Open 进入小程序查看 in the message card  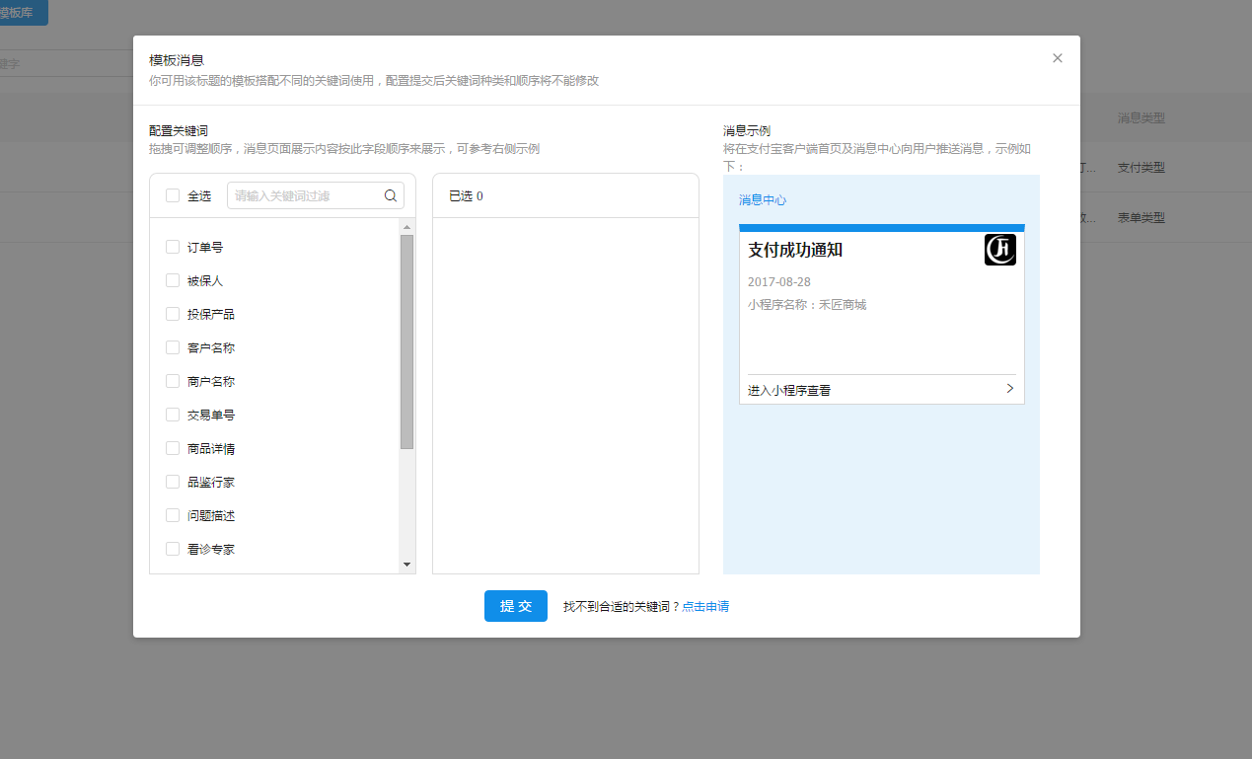click(789, 390)
